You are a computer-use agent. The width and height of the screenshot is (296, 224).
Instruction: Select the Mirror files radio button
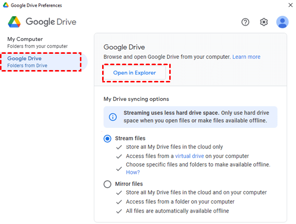[108, 184]
